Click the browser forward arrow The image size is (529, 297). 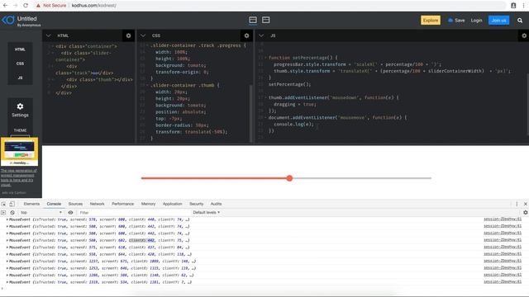coord(15,6)
